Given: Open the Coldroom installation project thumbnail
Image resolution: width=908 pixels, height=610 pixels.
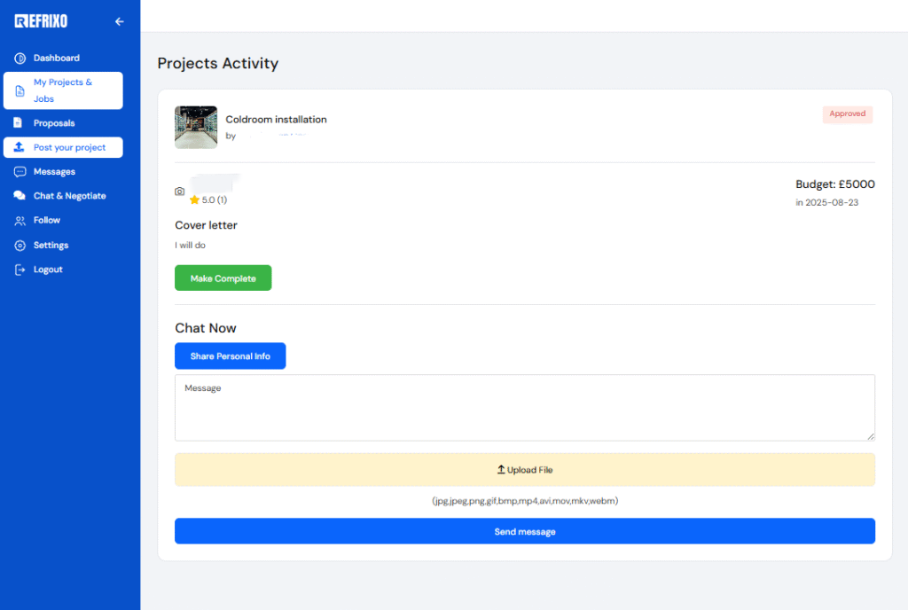Looking at the screenshot, I should click(196, 128).
